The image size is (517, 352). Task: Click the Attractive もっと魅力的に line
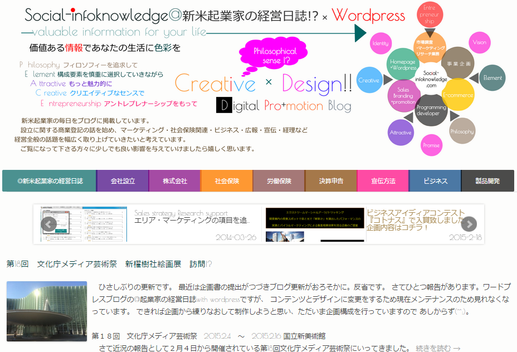(71, 84)
